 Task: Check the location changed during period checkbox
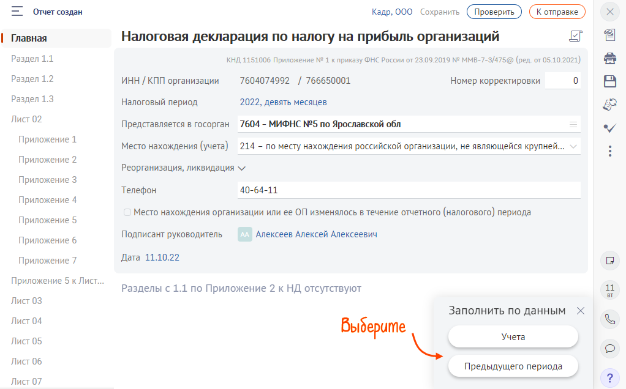point(127,213)
